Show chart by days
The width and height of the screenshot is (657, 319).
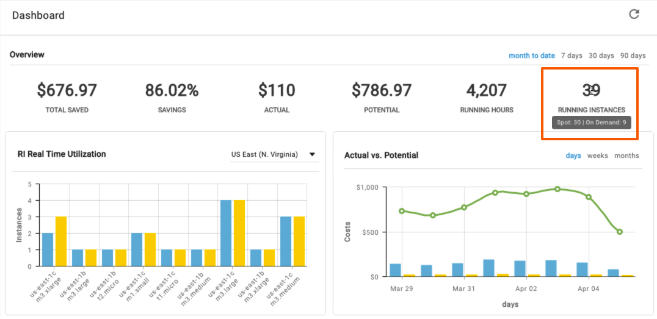[x=573, y=156]
